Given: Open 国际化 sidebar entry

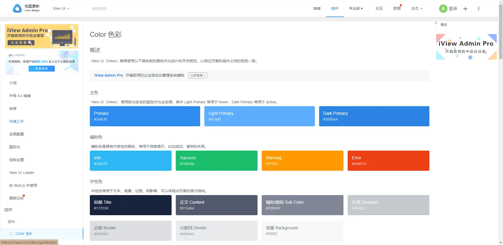Looking at the screenshot, I should (x=15, y=147).
